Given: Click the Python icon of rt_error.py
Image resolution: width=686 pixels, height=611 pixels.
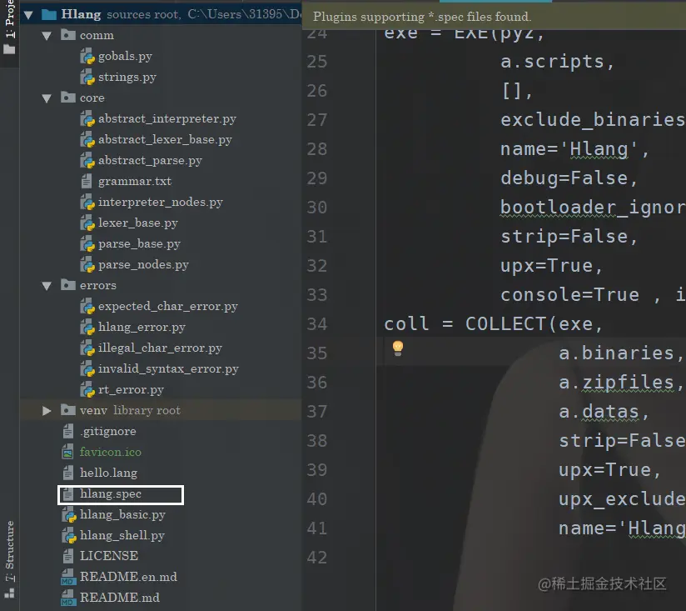Looking at the screenshot, I should pos(87,390).
